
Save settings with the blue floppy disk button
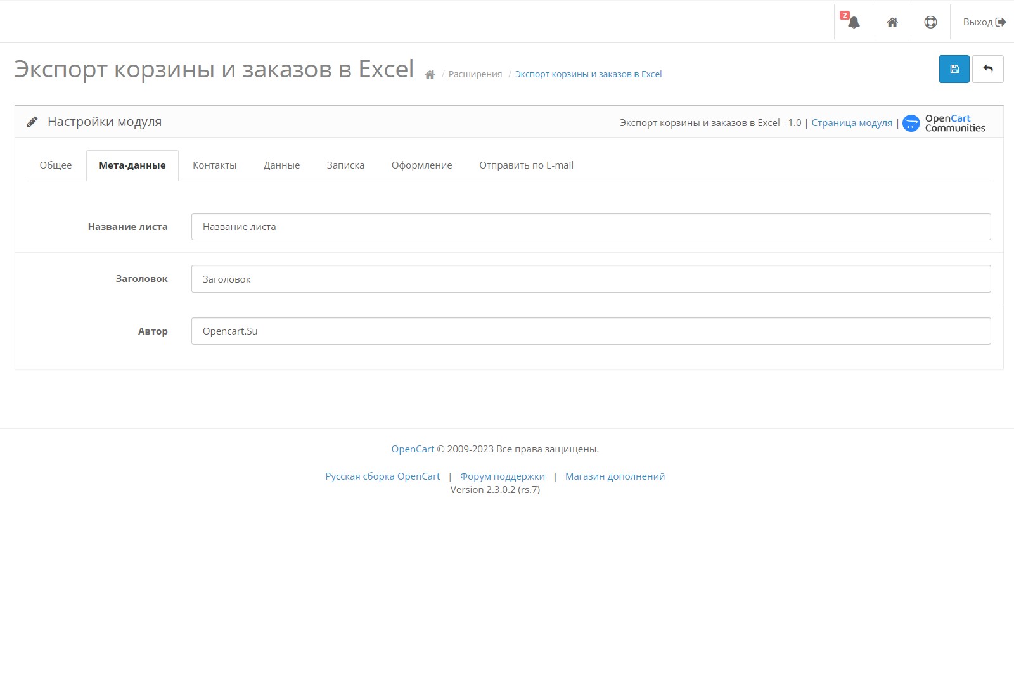tap(954, 69)
